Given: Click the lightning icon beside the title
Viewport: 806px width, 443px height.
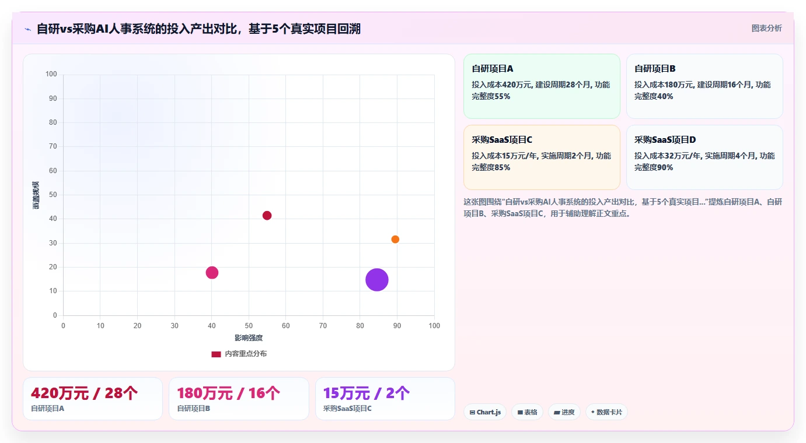Looking at the screenshot, I should 28,29.
